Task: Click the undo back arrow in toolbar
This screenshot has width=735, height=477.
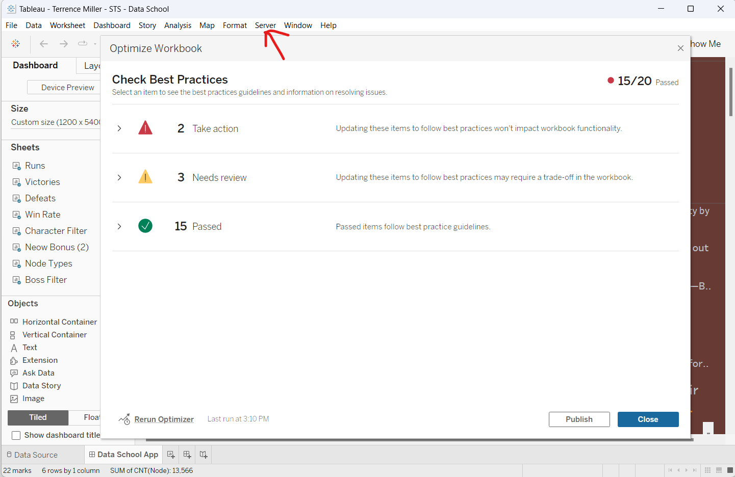Action: click(x=44, y=44)
